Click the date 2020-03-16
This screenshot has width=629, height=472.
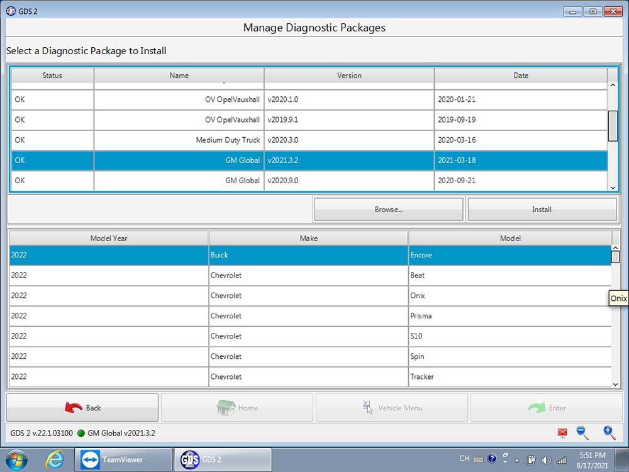457,140
